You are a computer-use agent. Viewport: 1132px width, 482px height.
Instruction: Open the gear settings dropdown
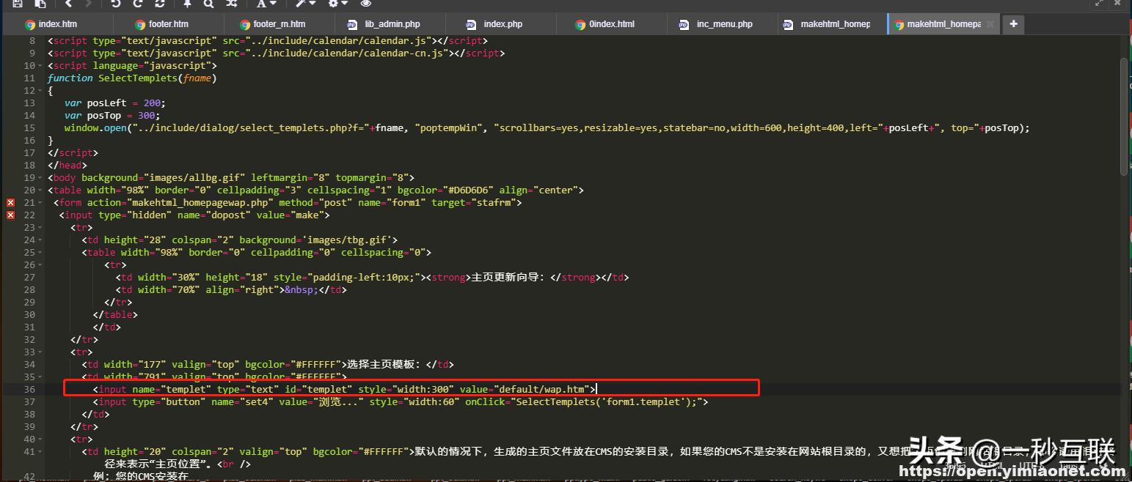337,4
